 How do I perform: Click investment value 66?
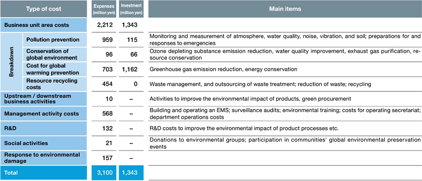[x=134, y=54]
